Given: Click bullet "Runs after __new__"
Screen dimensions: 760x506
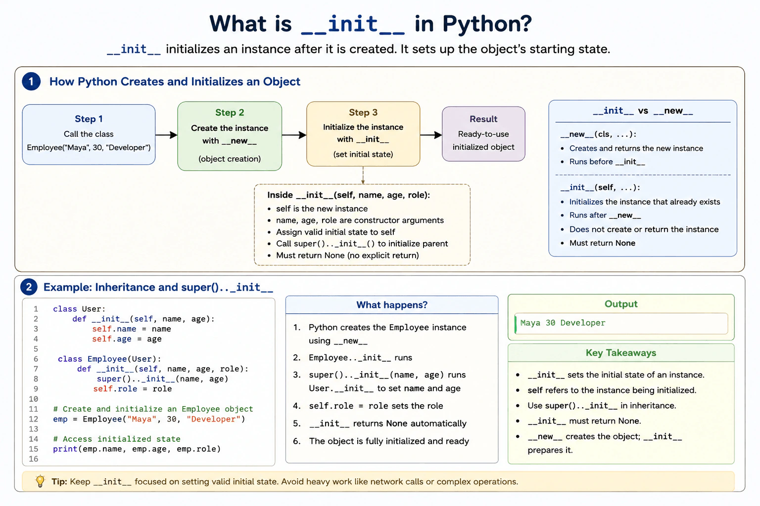Looking at the screenshot, I should [x=605, y=215].
